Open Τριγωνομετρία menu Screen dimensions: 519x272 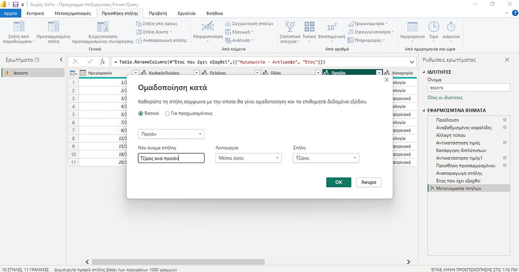tap(368, 23)
